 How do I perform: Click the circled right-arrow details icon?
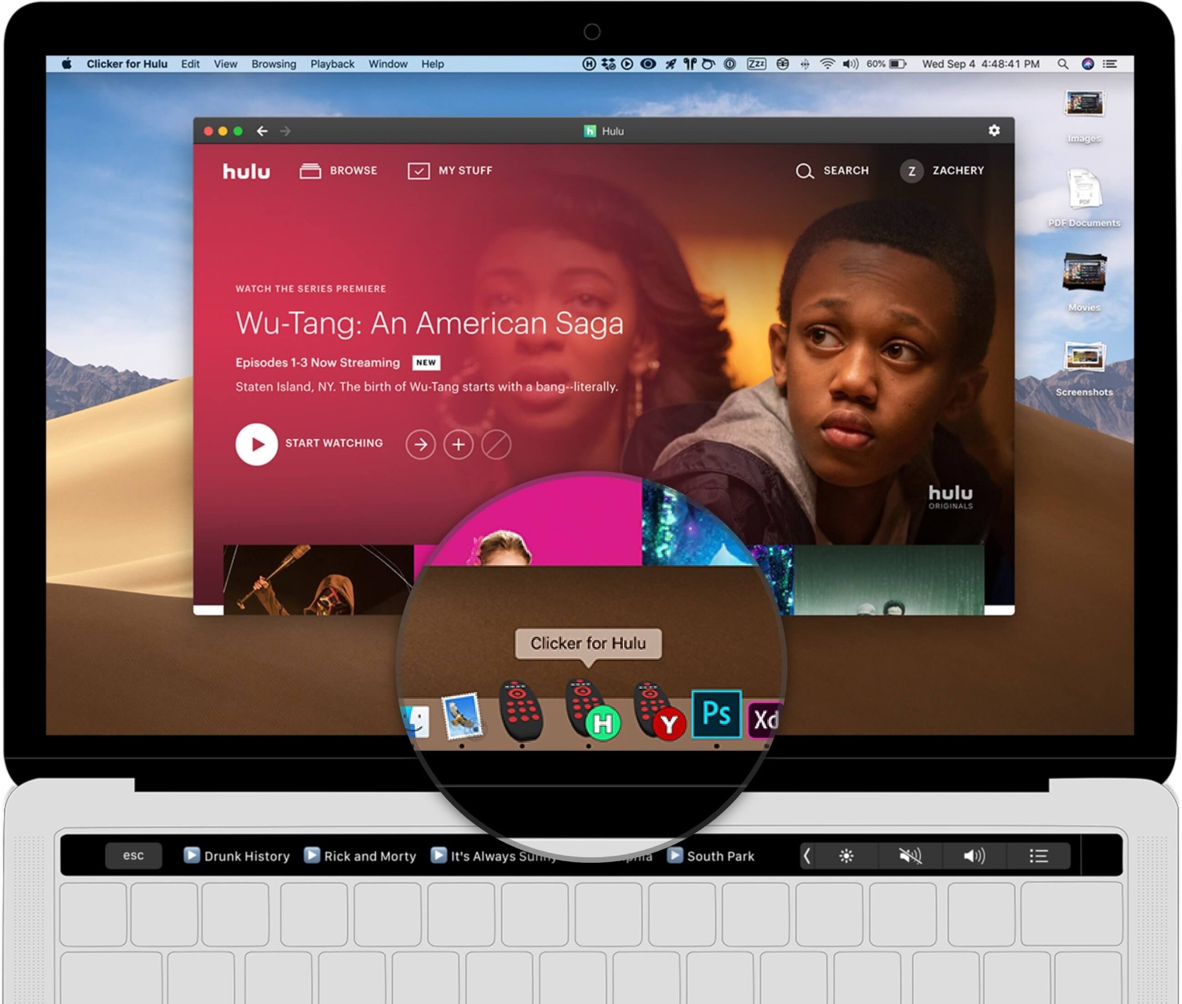point(421,445)
